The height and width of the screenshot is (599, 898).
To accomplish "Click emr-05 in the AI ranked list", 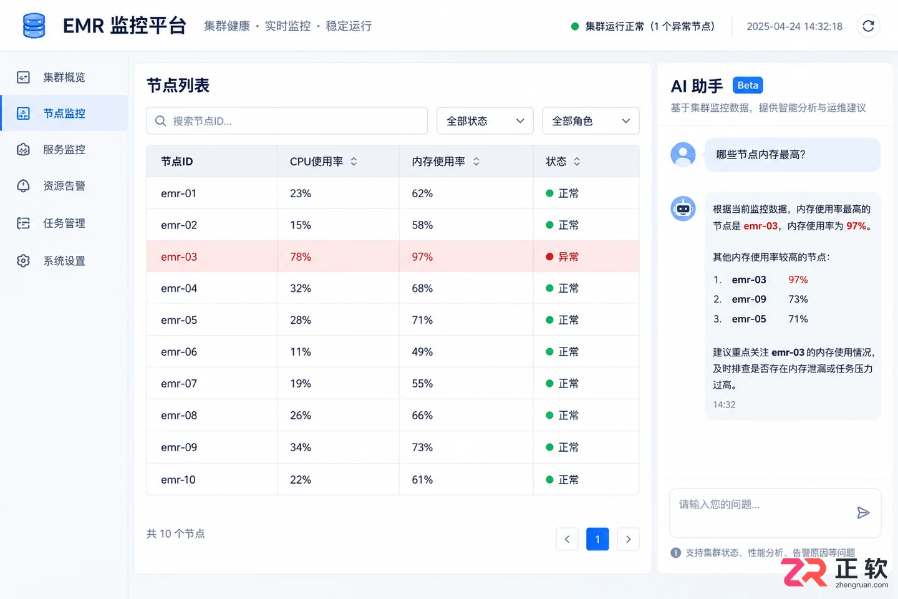I will coord(749,319).
